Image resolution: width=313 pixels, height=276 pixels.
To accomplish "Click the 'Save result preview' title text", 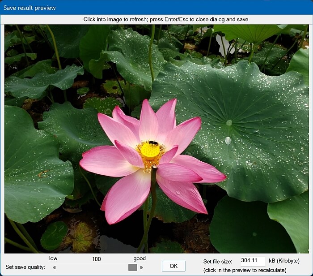I will pos(30,8).
